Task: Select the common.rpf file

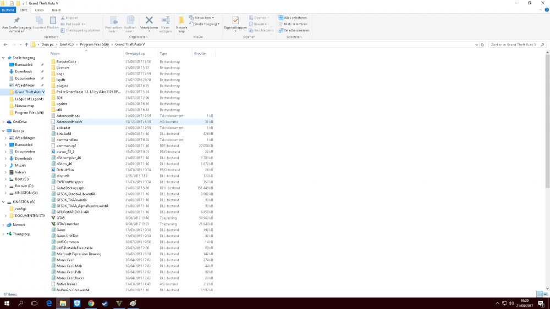Action: pyautogui.click(x=67, y=146)
